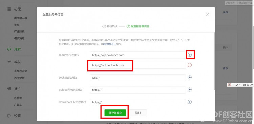Click the 生成 link behind dialog
Viewport: 254px width, 124px height.
pos(226,12)
